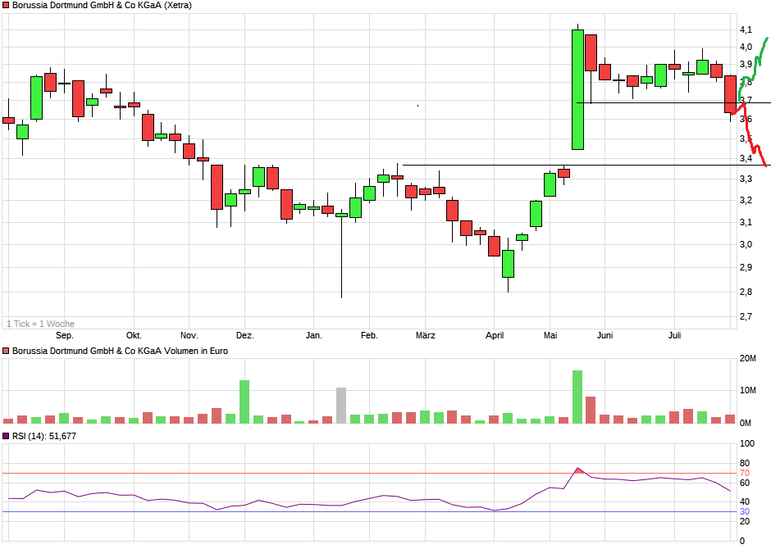Viewport: 771px width, 549px height.
Task: Click the red 70 overbought label on RSI axis
Action: click(x=745, y=474)
